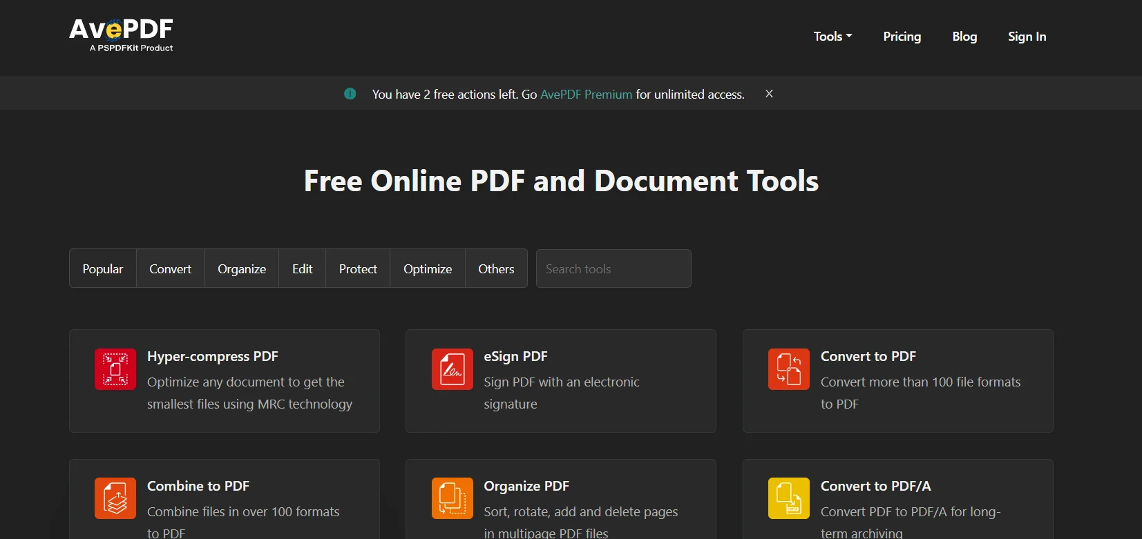Open the Hyper-compress PDF icon
Viewport: 1142px width, 539px height.
point(115,369)
